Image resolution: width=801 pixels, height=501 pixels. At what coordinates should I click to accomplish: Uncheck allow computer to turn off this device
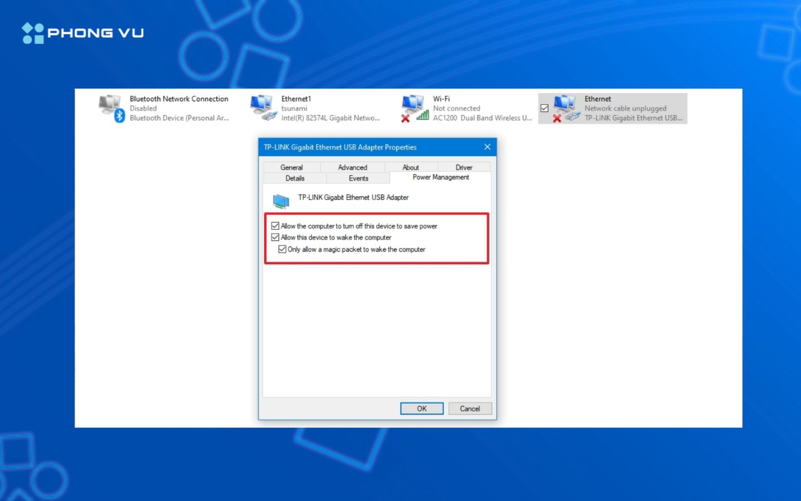pyautogui.click(x=275, y=225)
